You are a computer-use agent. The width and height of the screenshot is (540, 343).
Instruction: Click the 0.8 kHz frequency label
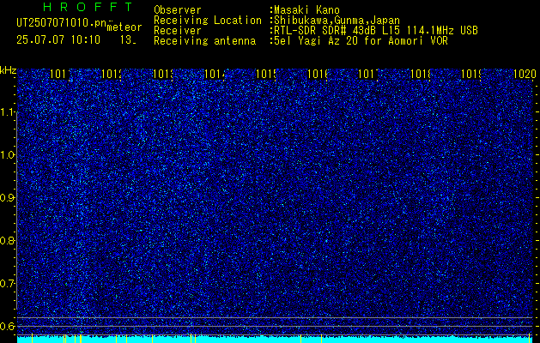[8, 240]
